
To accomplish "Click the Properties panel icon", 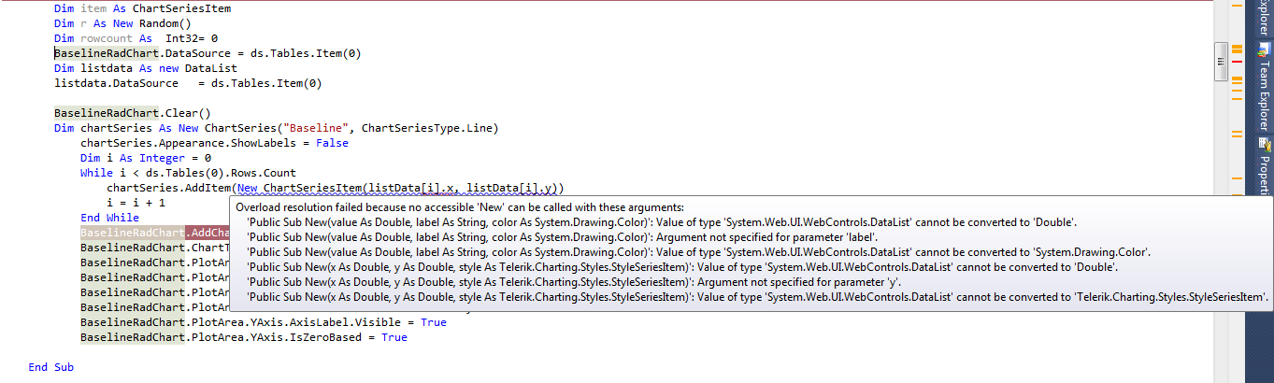I will [x=1265, y=143].
